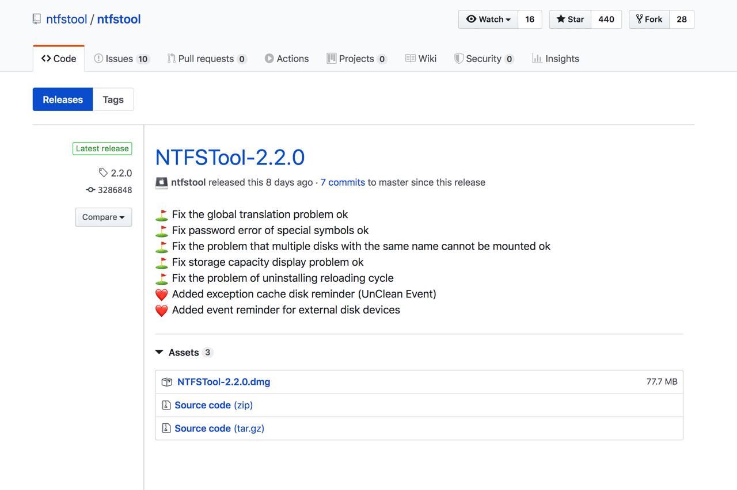This screenshot has width=737, height=490.
Task: Go to the Actions tab
Action: (x=287, y=59)
